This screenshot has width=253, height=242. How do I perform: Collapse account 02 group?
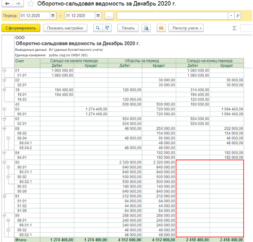[5, 80]
